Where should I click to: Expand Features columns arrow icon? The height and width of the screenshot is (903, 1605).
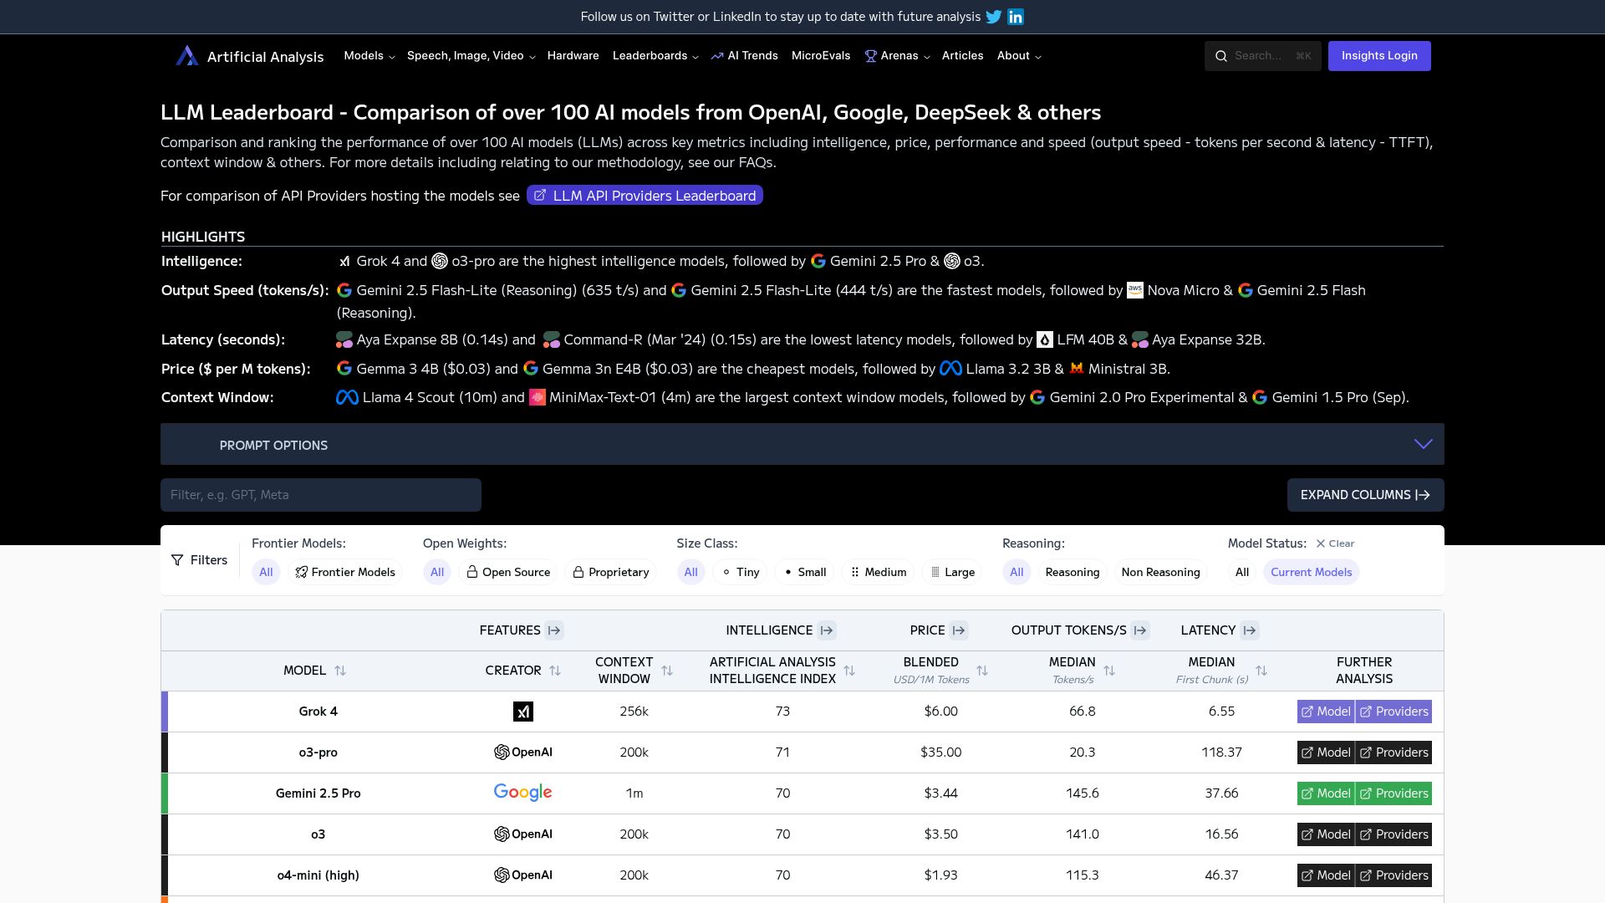pos(554,630)
